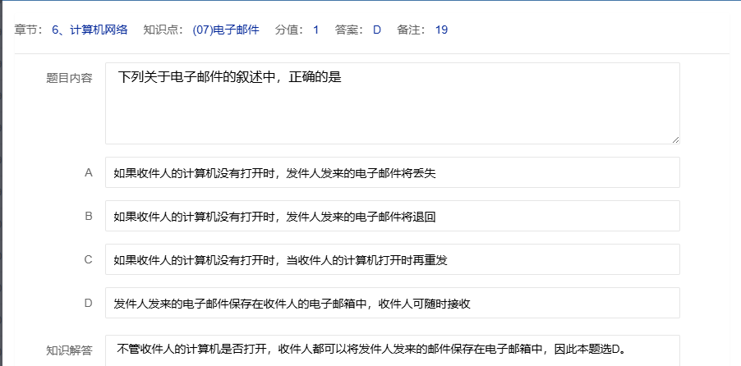
Task: Click the option C label
Action: coord(88,260)
